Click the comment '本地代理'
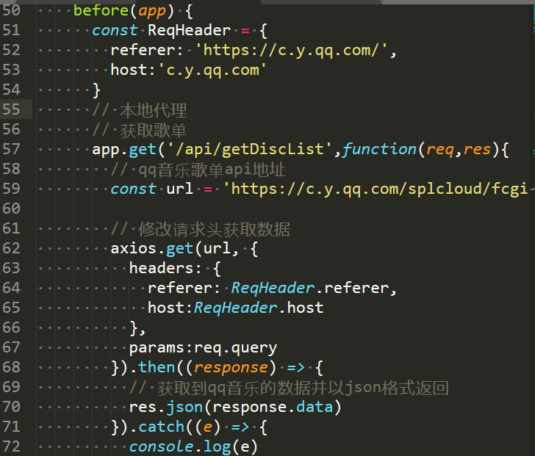This screenshot has height=456, width=535. coord(154,110)
